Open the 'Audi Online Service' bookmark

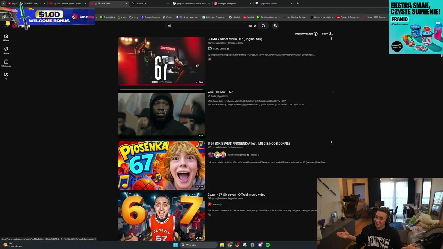point(295,17)
